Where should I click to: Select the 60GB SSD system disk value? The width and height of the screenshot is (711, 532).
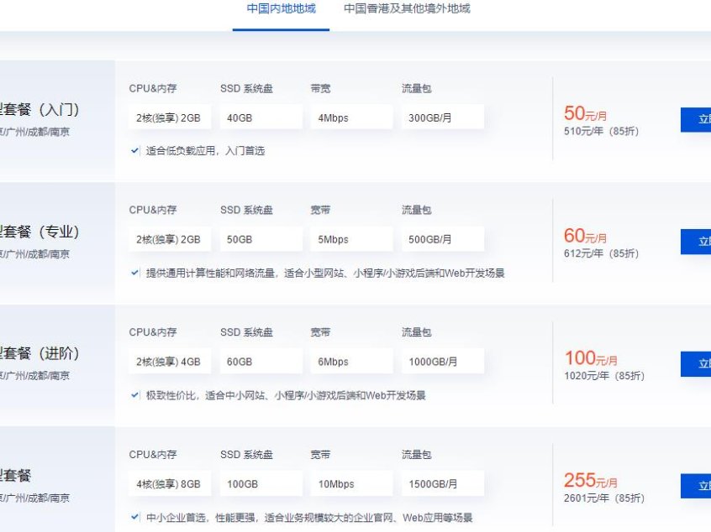261,362
